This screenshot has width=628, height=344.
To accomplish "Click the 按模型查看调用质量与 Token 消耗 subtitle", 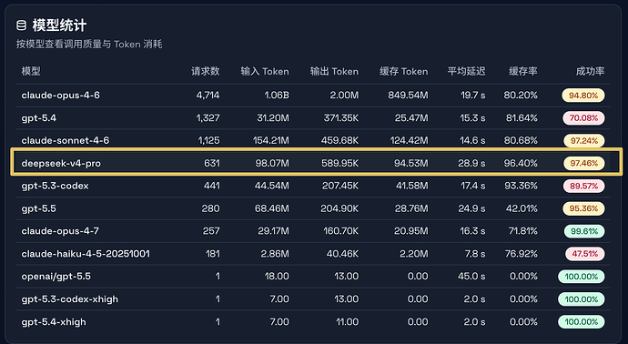I will 89,45.
